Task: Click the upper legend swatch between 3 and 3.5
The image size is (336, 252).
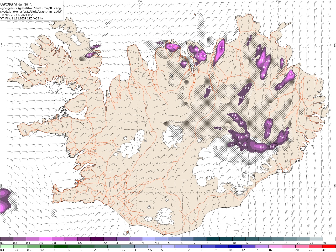Action: point(123,239)
